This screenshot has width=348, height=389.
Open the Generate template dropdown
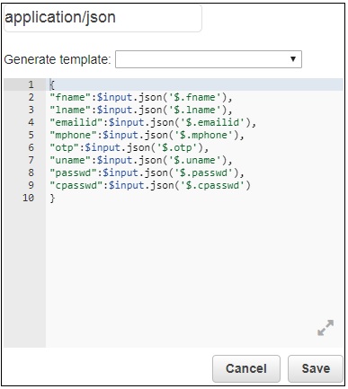coord(209,59)
